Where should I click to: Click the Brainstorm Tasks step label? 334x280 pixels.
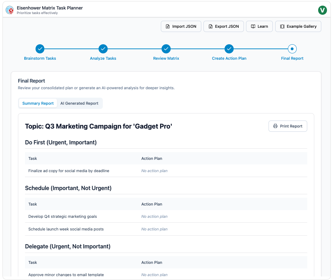(x=40, y=58)
